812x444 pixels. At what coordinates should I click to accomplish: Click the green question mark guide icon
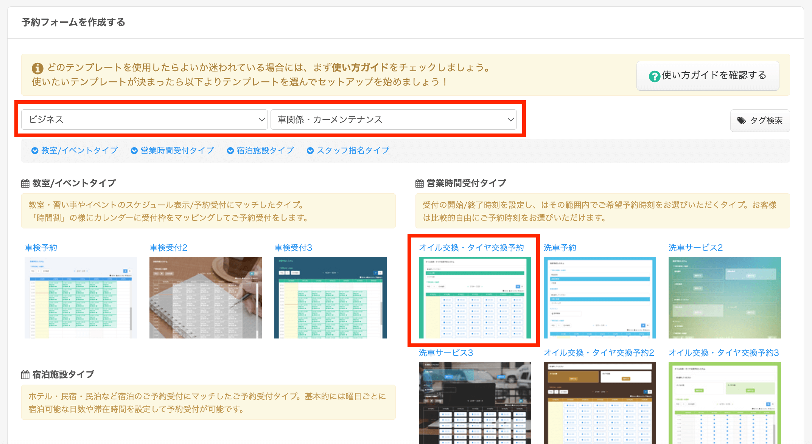click(654, 76)
